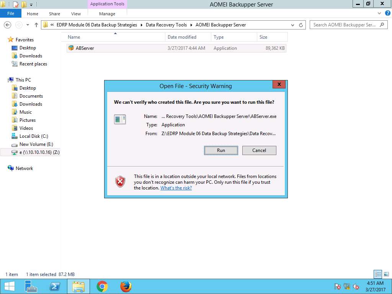Click the Search AOMEI Backupper Server box
This screenshot has height=294, width=392.
348,25
